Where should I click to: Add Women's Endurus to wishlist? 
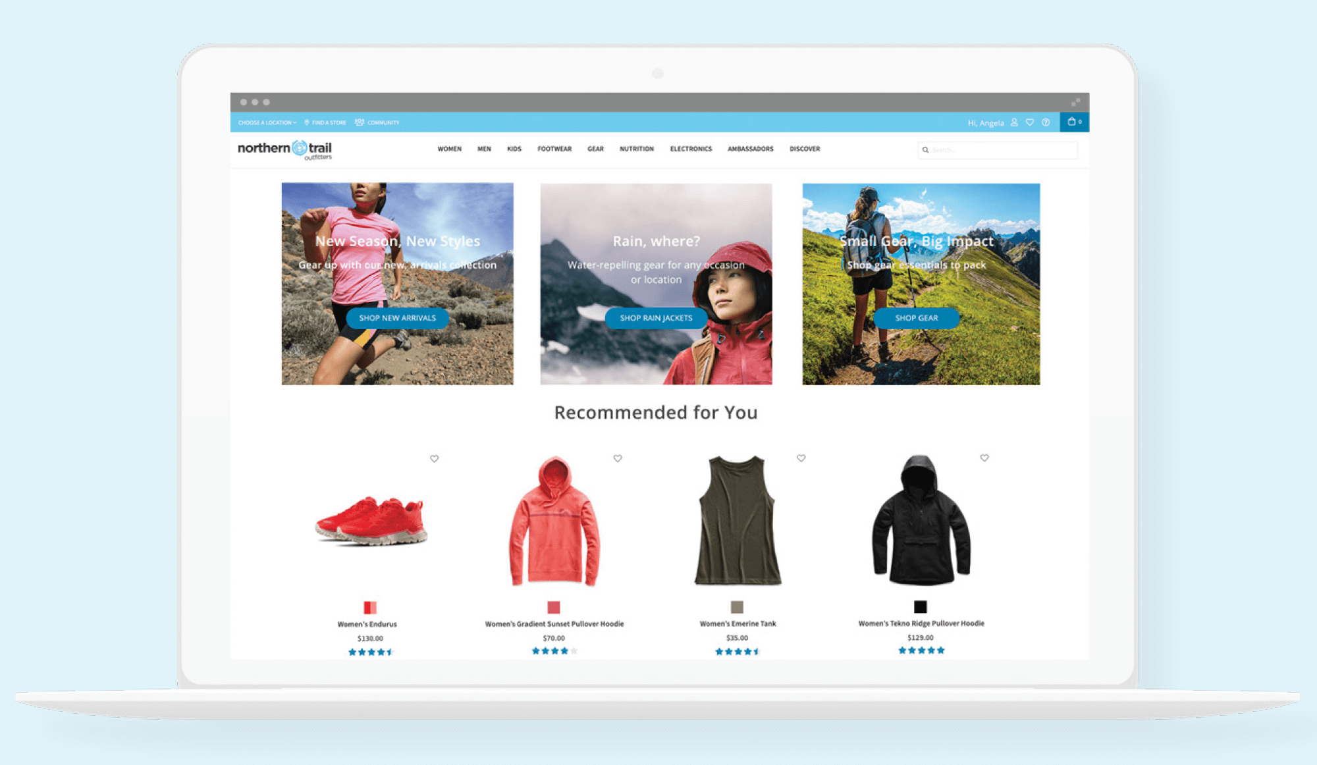click(435, 459)
